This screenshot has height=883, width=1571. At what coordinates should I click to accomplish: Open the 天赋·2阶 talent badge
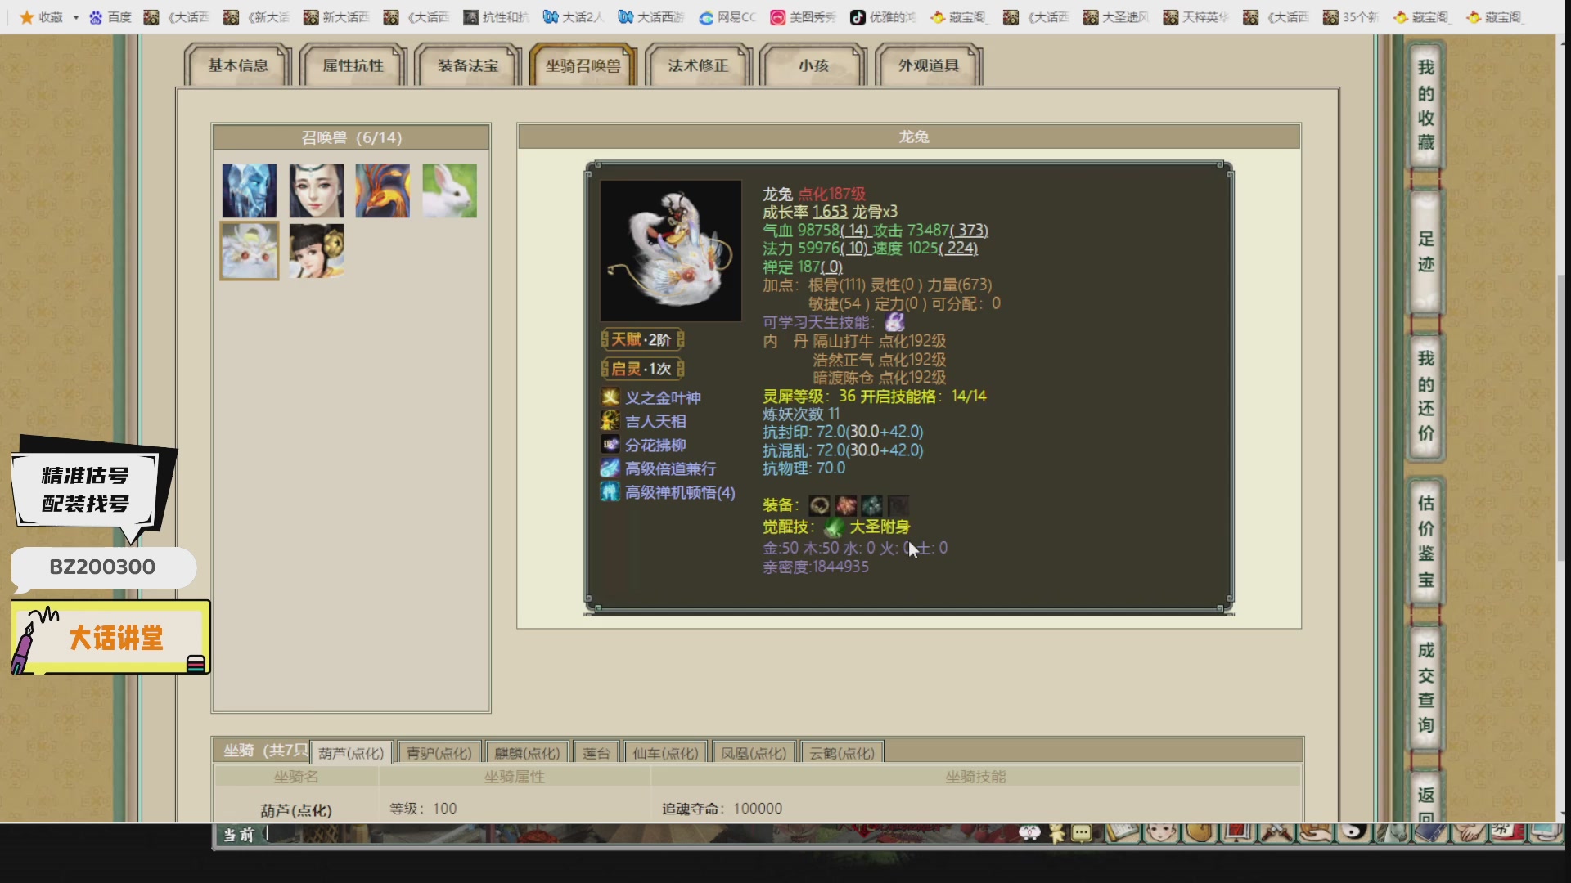click(642, 339)
